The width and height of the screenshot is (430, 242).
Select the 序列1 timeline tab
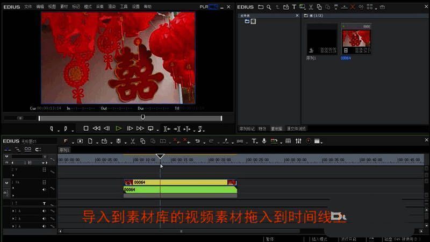64,150
